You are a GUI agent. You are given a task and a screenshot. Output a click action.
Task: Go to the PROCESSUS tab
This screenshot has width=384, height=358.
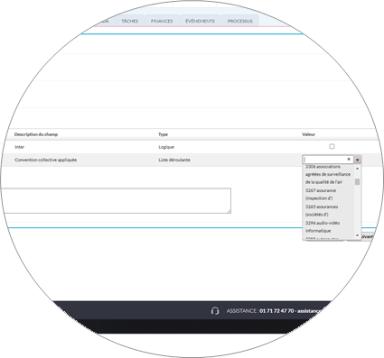tap(240, 21)
